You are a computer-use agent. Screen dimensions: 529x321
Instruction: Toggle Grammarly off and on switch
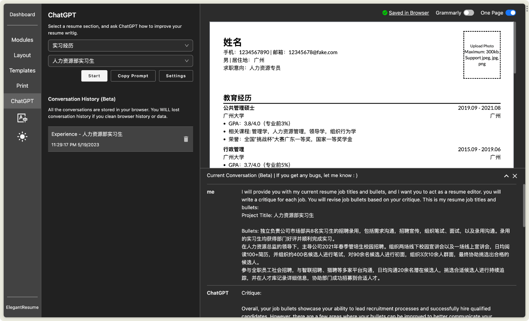click(468, 13)
